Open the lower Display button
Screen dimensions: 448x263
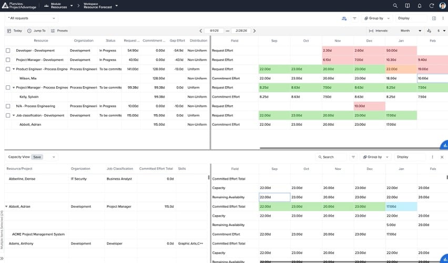tap(410, 157)
